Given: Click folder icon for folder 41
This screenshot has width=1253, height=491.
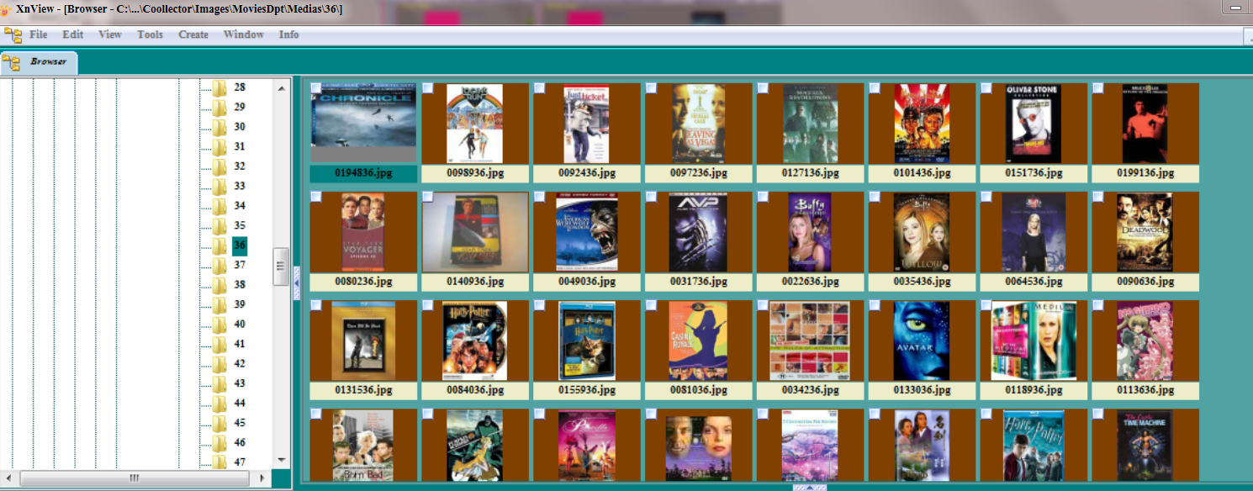Looking at the screenshot, I should 219,344.
